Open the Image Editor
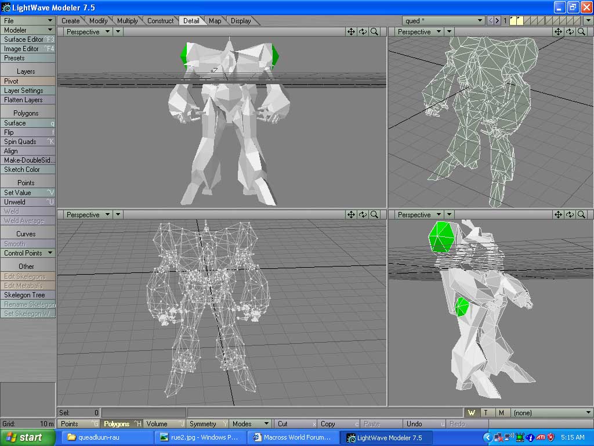 [28, 49]
